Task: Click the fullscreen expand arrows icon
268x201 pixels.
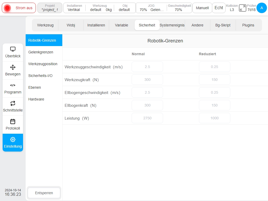Action: 242,8
